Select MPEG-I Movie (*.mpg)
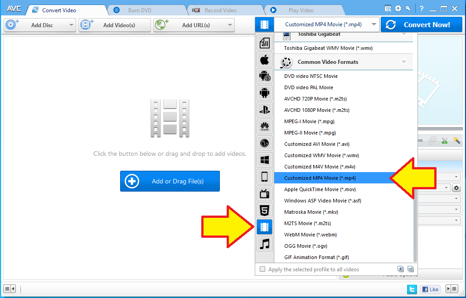466x298 pixels. click(343, 121)
